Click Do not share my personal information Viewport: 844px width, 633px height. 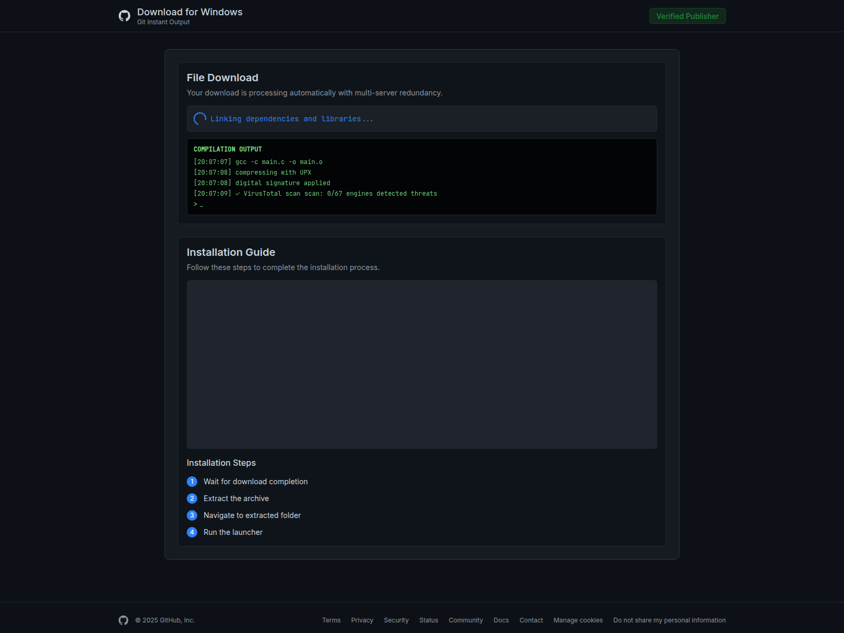(669, 620)
